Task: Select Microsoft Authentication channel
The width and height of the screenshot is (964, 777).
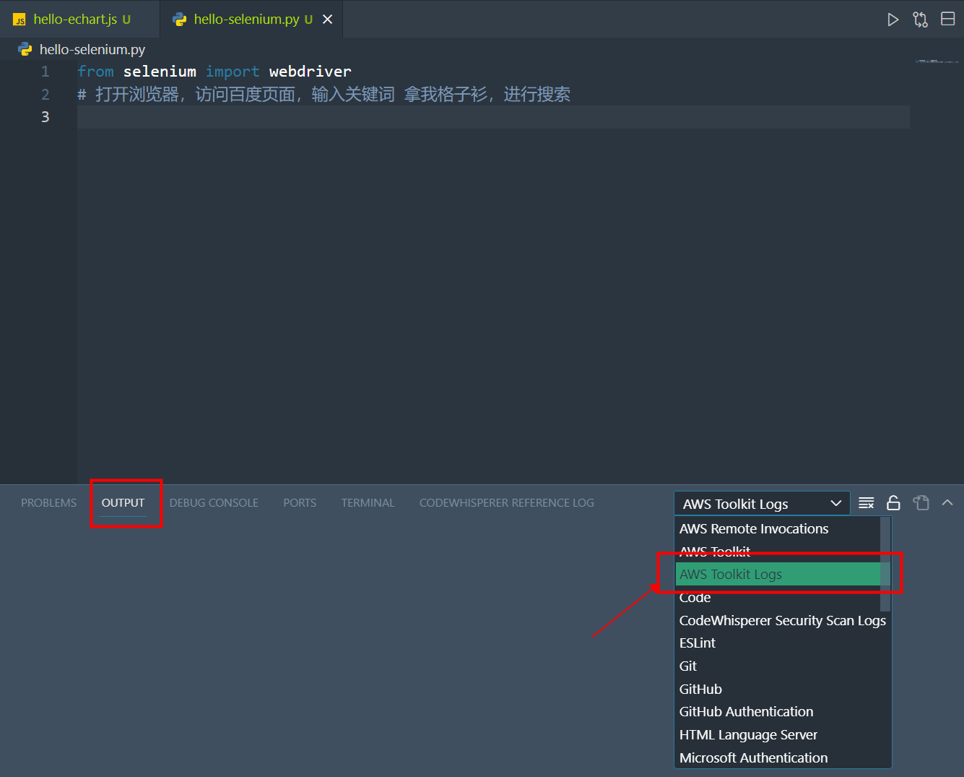Action: [x=783, y=757]
